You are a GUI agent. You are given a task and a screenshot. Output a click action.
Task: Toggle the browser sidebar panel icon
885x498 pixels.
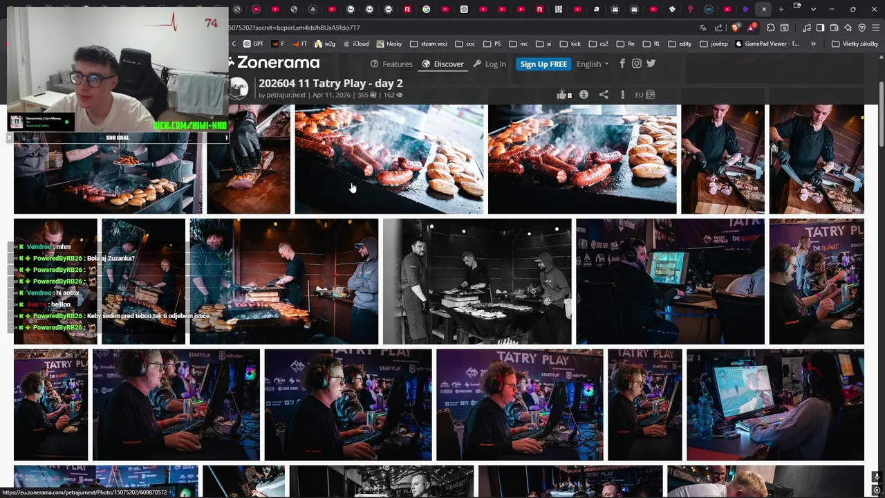(x=820, y=28)
